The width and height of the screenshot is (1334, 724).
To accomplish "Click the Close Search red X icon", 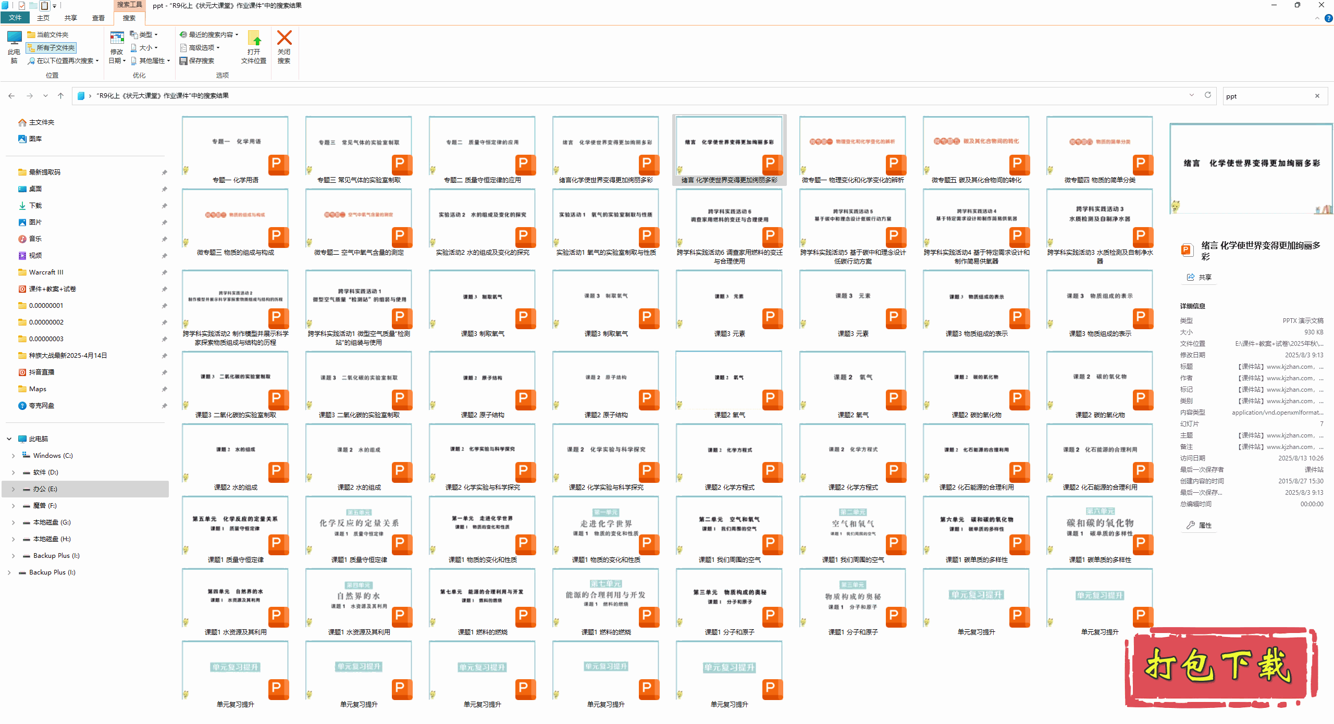I will click(x=284, y=39).
